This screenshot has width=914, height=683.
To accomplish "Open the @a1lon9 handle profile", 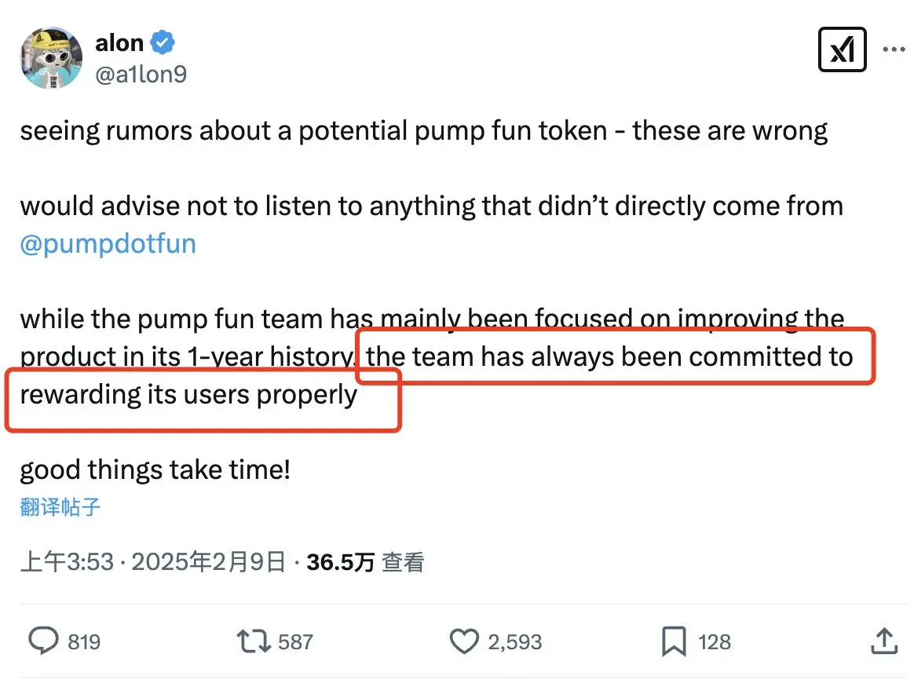I will (x=141, y=74).
